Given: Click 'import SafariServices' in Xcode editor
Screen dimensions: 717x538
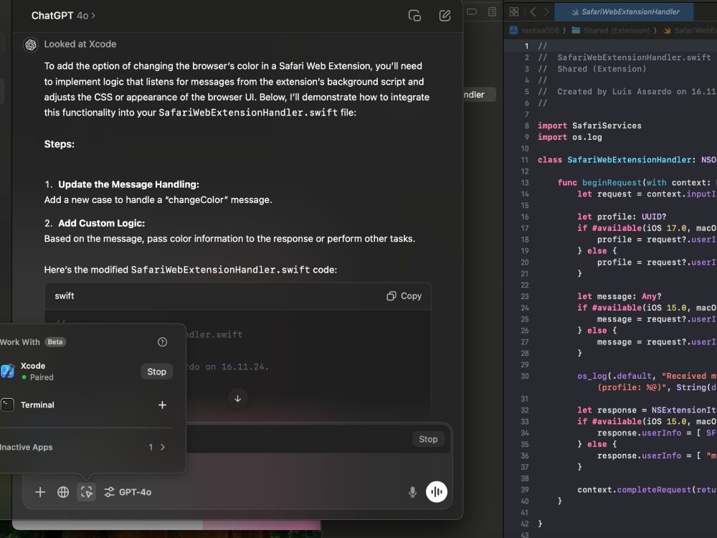Looking at the screenshot, I should click(589, 126).
